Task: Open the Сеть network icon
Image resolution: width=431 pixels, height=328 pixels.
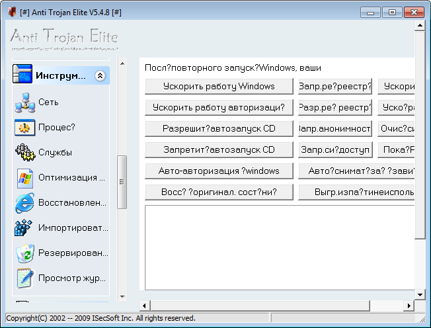Action: tap(25, 102)
